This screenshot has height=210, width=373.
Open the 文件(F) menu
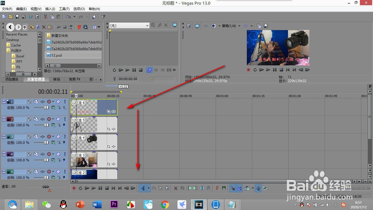[x=7, y=9]
